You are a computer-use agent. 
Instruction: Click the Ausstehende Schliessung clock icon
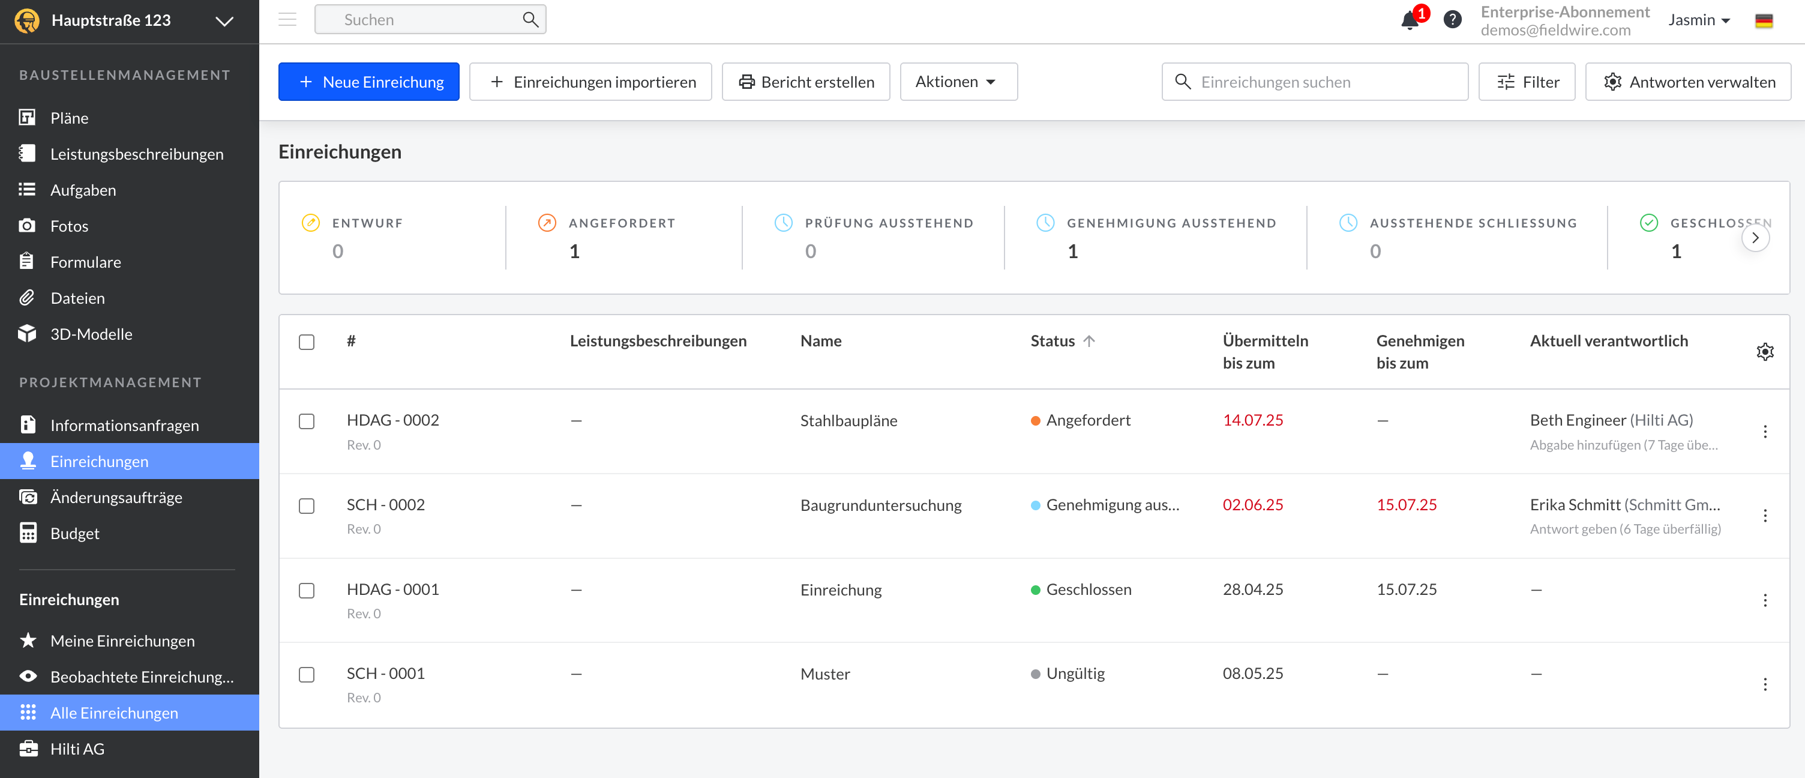pyautogui.click(x=1347, y=223)
